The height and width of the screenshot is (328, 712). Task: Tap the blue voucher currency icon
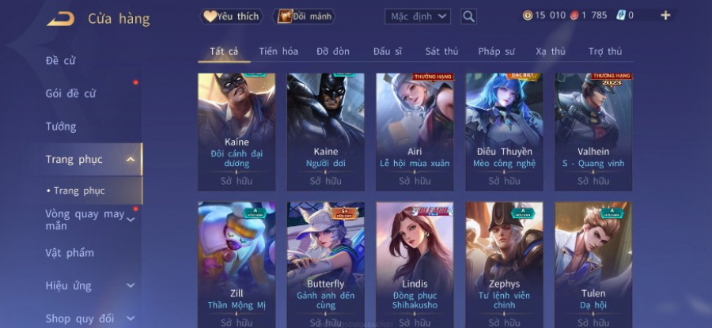(x=621, y=16)
